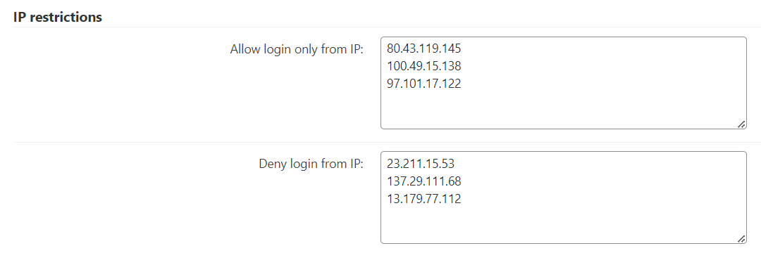This screenshot has width=761, height=253.
Task: Place cursor on octet "53" of first denied IP
Action: click(x=448, y=164)
